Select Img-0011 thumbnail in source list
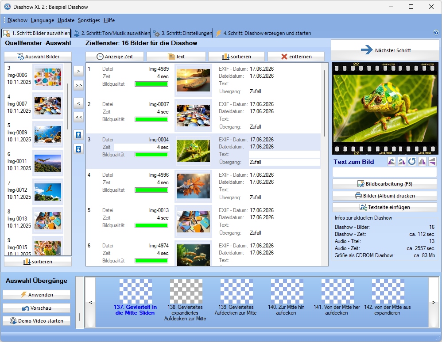 pyautogui.click(x=48, y=163)
